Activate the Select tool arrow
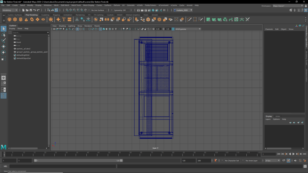The image size is (308, 173). point(3,29)
